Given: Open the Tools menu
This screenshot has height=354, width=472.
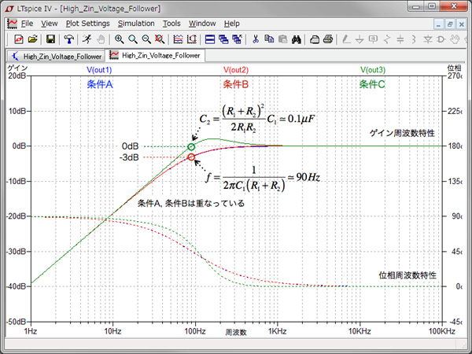Looking at the screenshot, I should [171, 24].
